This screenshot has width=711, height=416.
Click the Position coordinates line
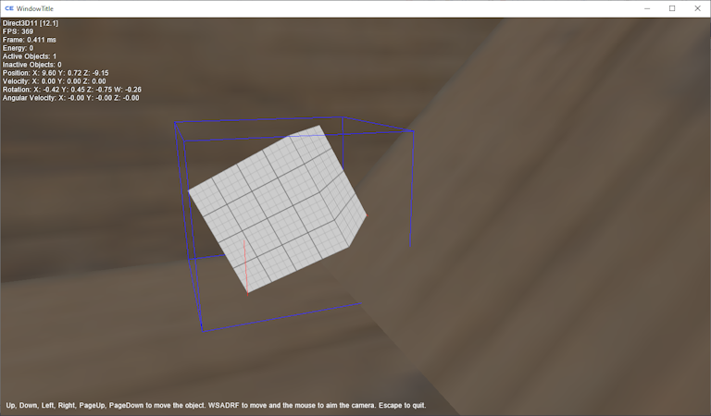56,73
